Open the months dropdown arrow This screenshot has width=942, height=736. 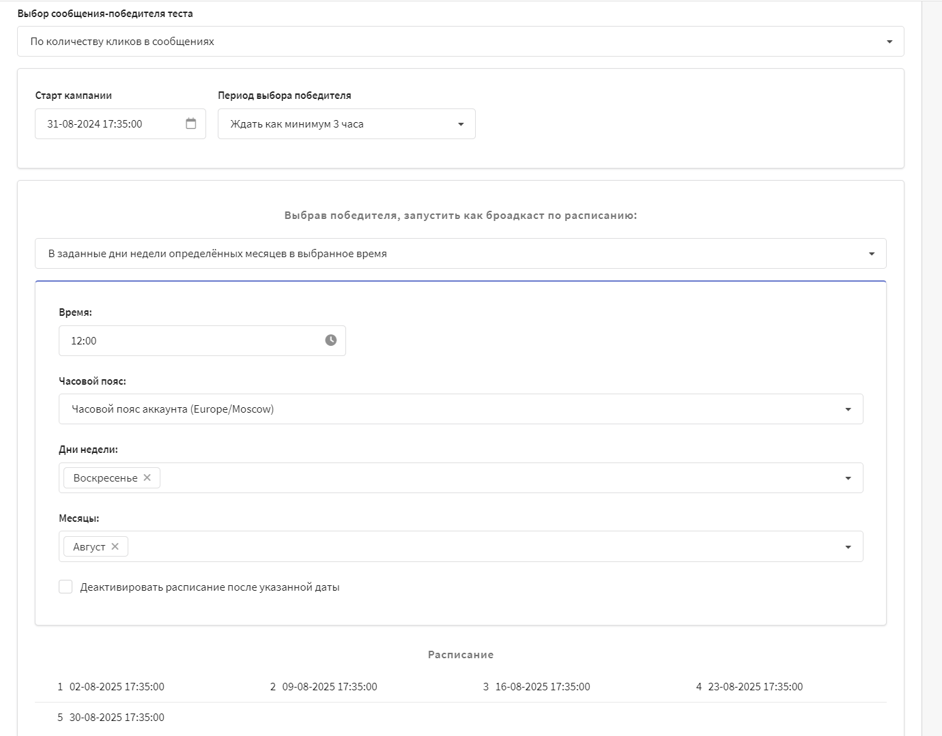coord(848,547)
